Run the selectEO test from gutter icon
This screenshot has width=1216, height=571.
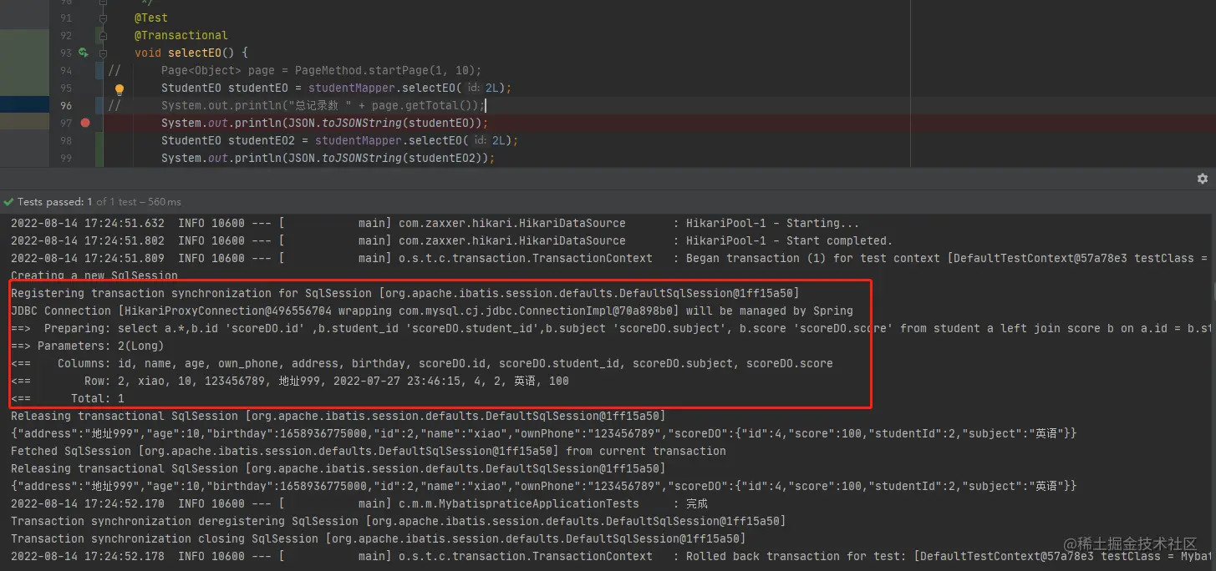point(83,53)
